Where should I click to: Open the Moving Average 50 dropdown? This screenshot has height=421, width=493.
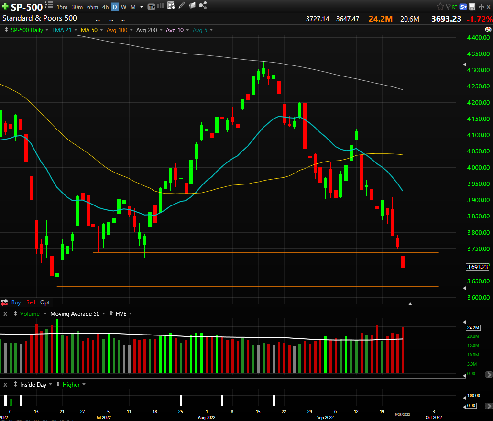[x=104, y=313]
